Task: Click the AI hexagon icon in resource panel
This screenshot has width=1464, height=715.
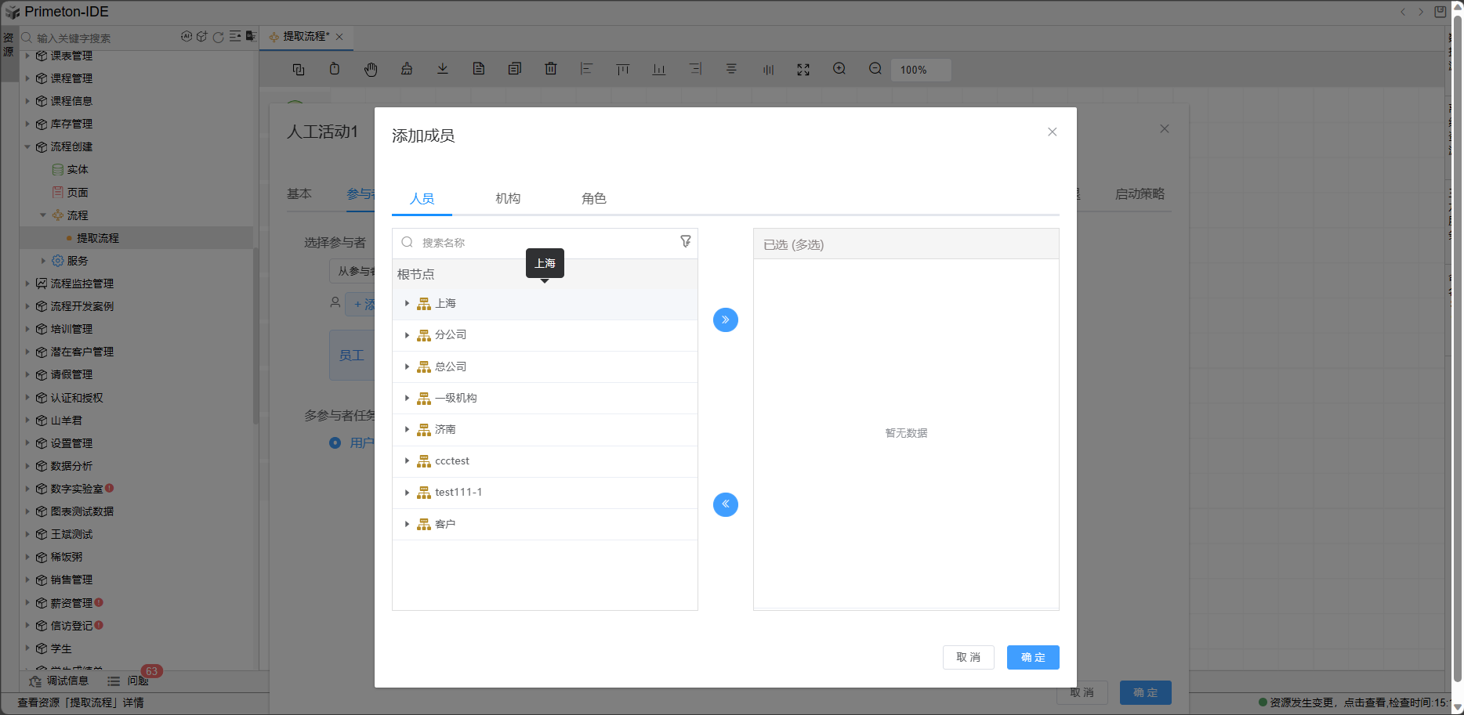Action: click(x=187, y=37)
